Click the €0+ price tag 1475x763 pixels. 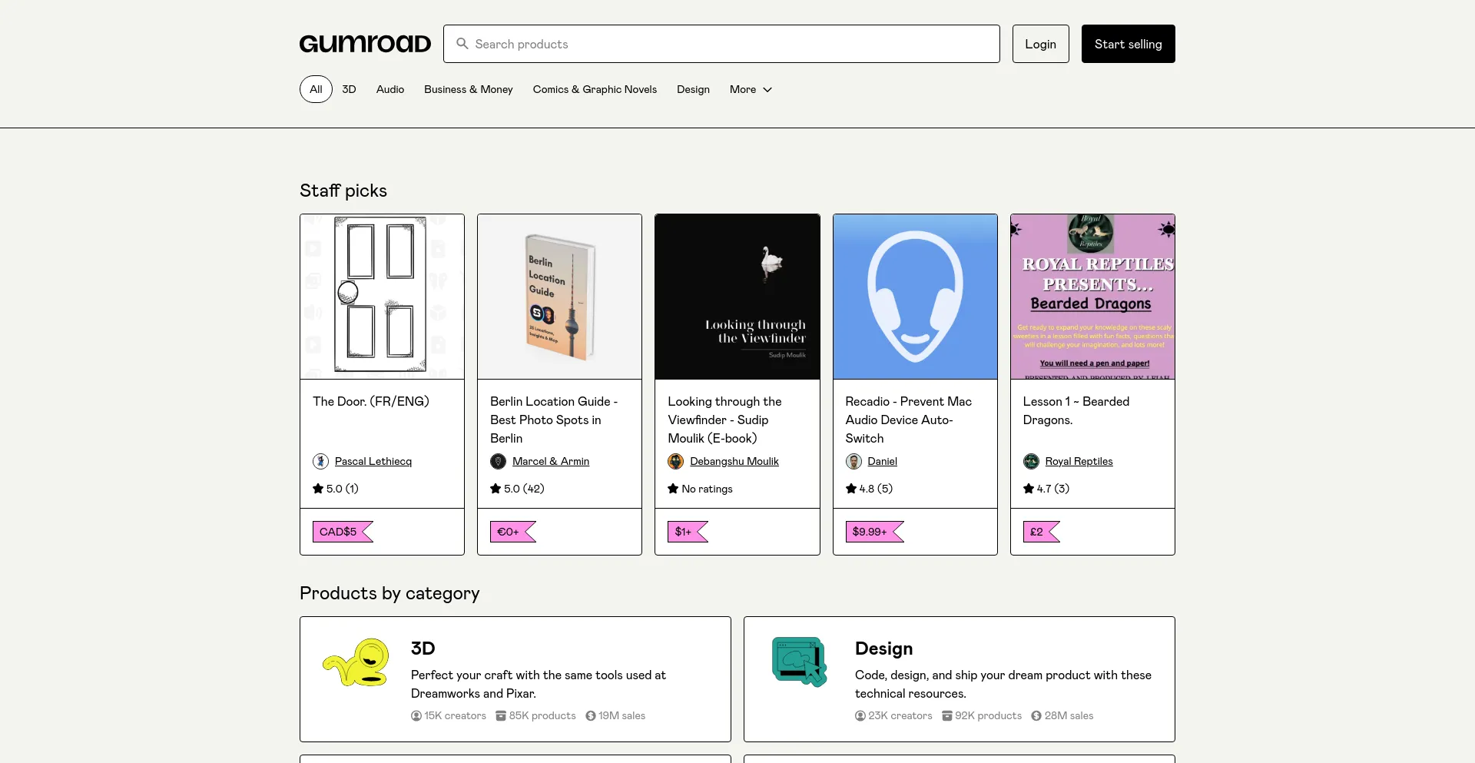[x=513, y=532]
